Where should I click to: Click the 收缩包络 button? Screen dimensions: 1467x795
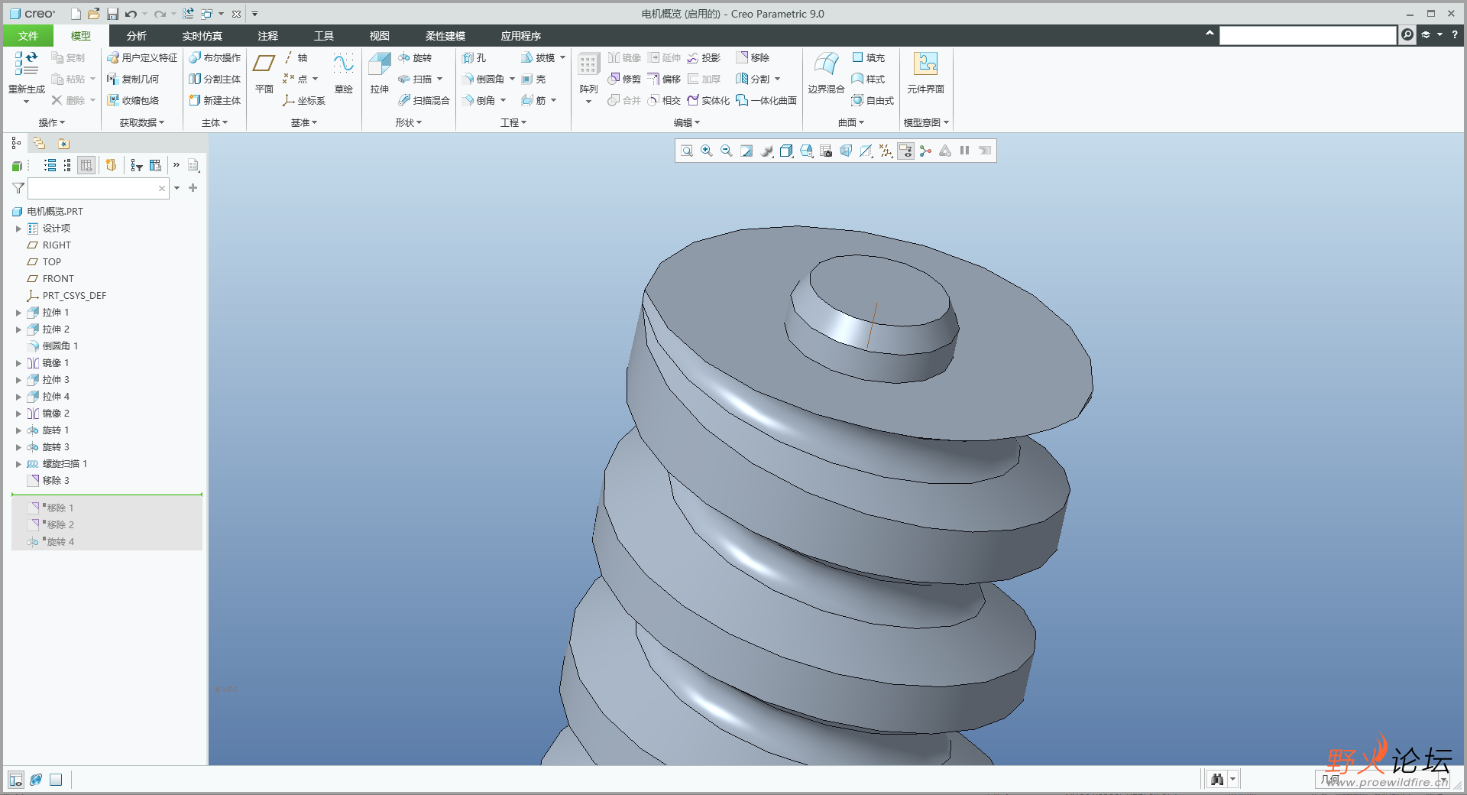(x=133, y=100)
